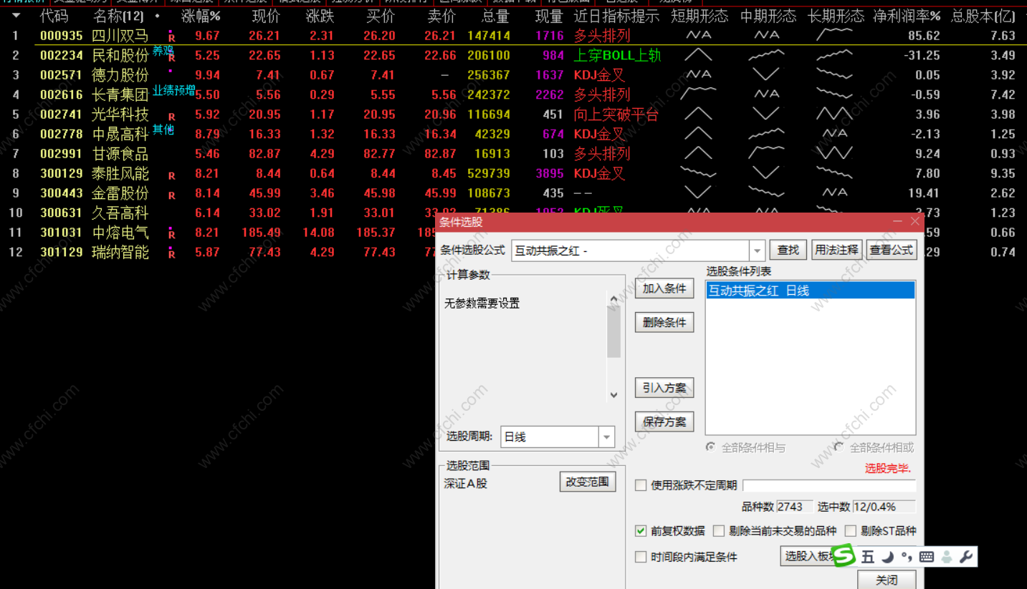Select the 四川双马 stock row name
This screenshot has height=589, width=1027.
[x=120, y=36]
